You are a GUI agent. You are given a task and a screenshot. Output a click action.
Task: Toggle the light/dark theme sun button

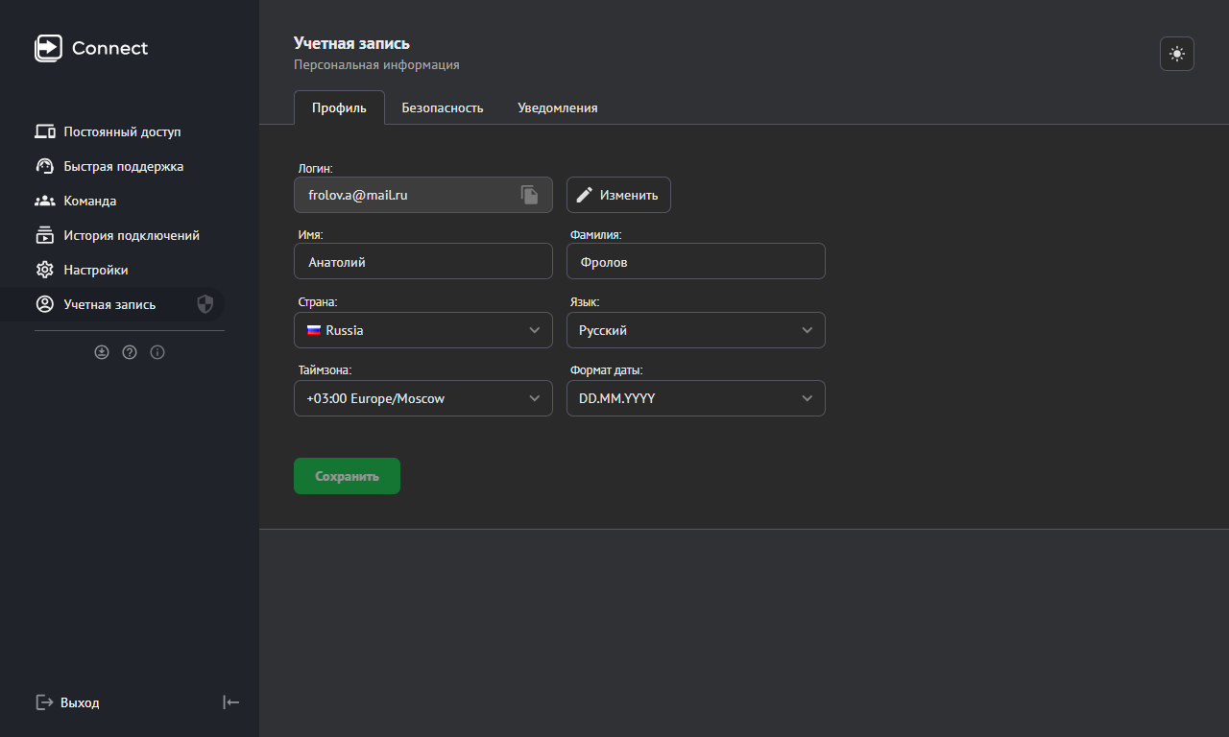click(x=1177, y=54)
